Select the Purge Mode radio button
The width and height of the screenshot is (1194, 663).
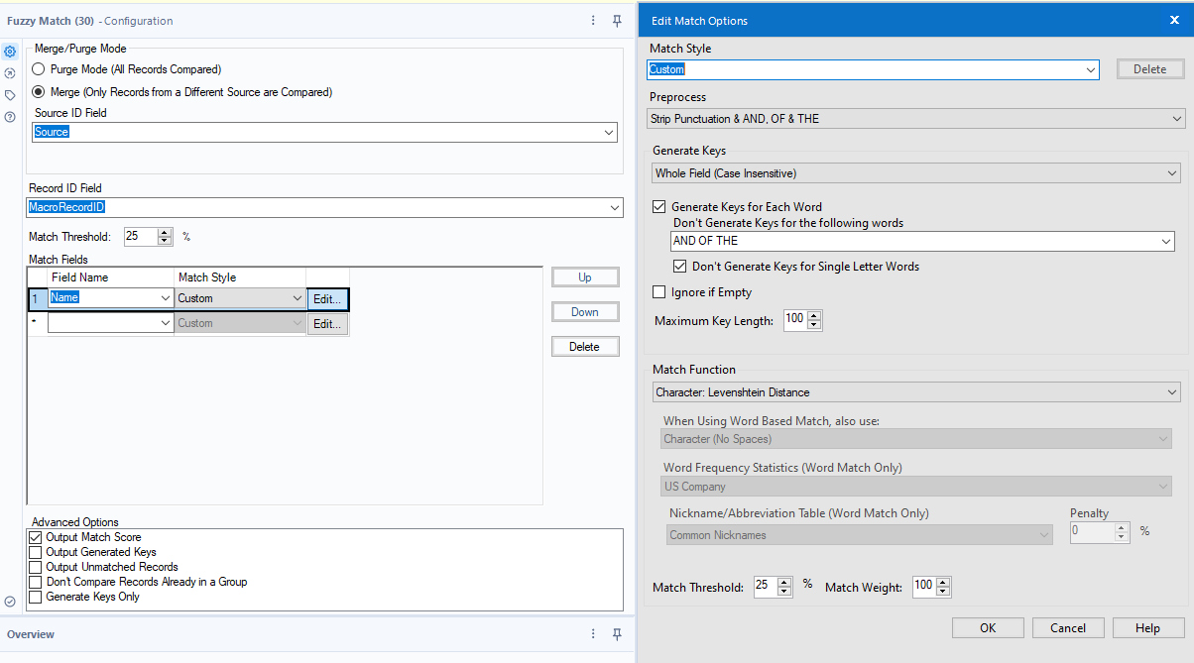click(x=37, y=68)
